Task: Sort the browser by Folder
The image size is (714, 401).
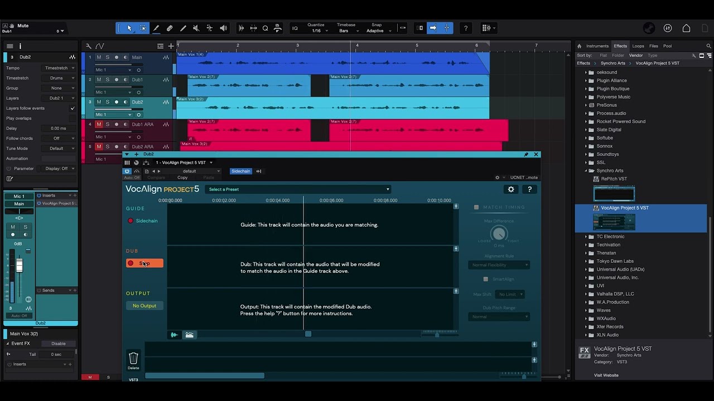Action: tap(618, 55)
